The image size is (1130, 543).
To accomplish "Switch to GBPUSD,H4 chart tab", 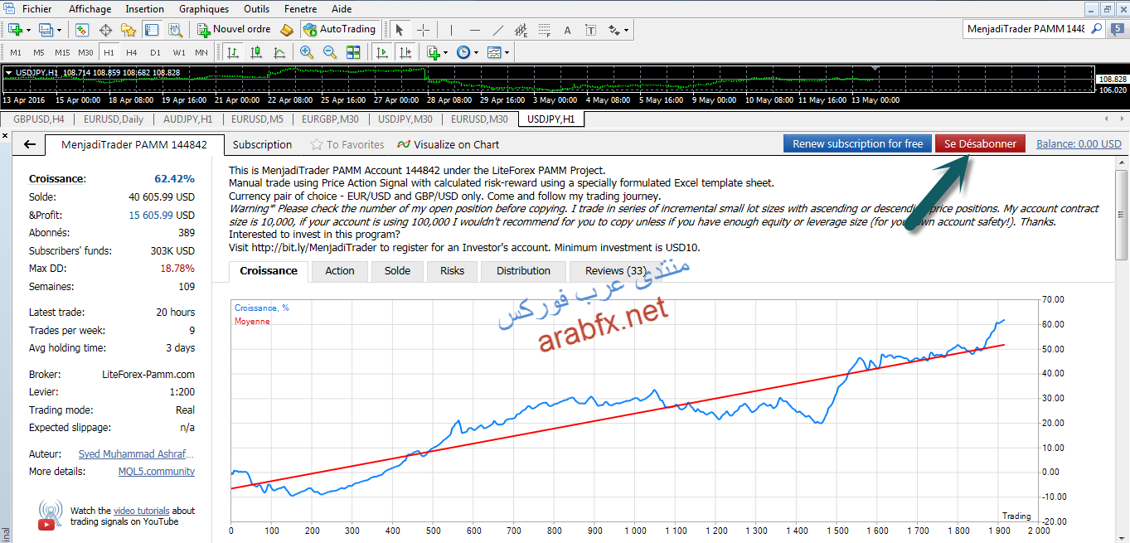I will pos(38,119).
